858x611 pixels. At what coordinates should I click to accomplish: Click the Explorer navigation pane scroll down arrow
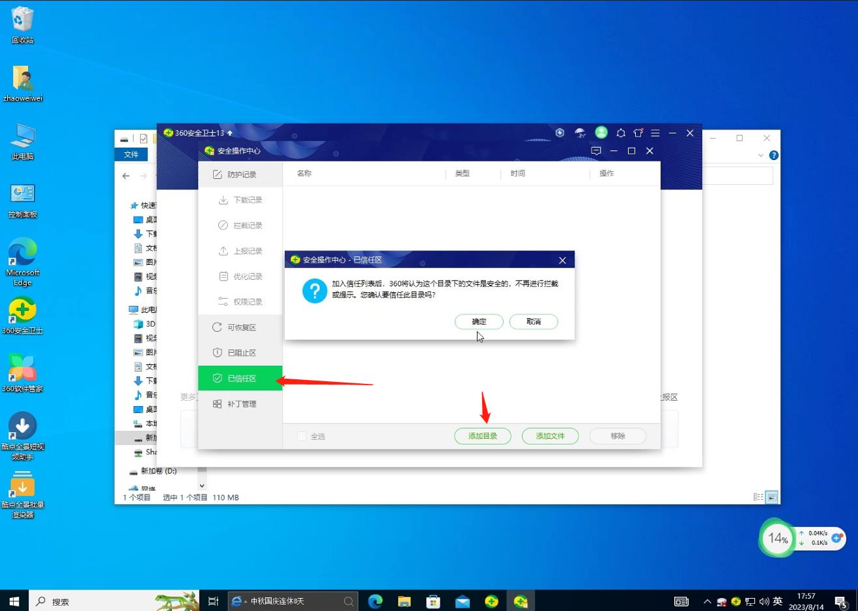pyautogui.click(x=202, y=485)
